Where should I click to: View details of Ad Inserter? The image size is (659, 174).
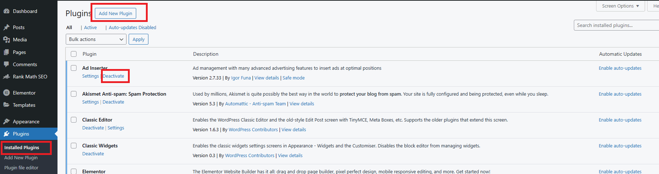267,78
